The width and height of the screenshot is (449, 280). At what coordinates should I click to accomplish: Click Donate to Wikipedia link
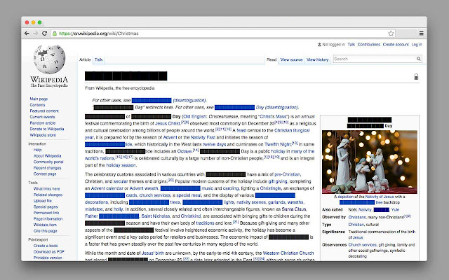point(47,129)
